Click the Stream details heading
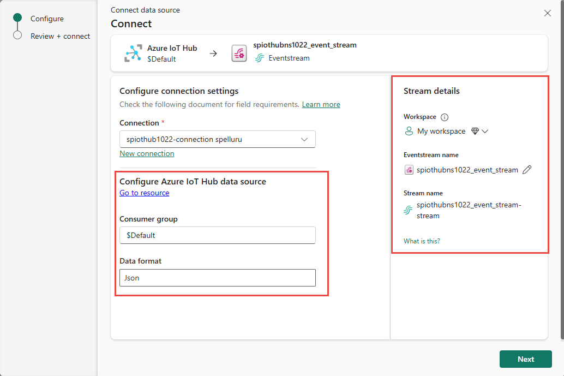 (431, 91)
